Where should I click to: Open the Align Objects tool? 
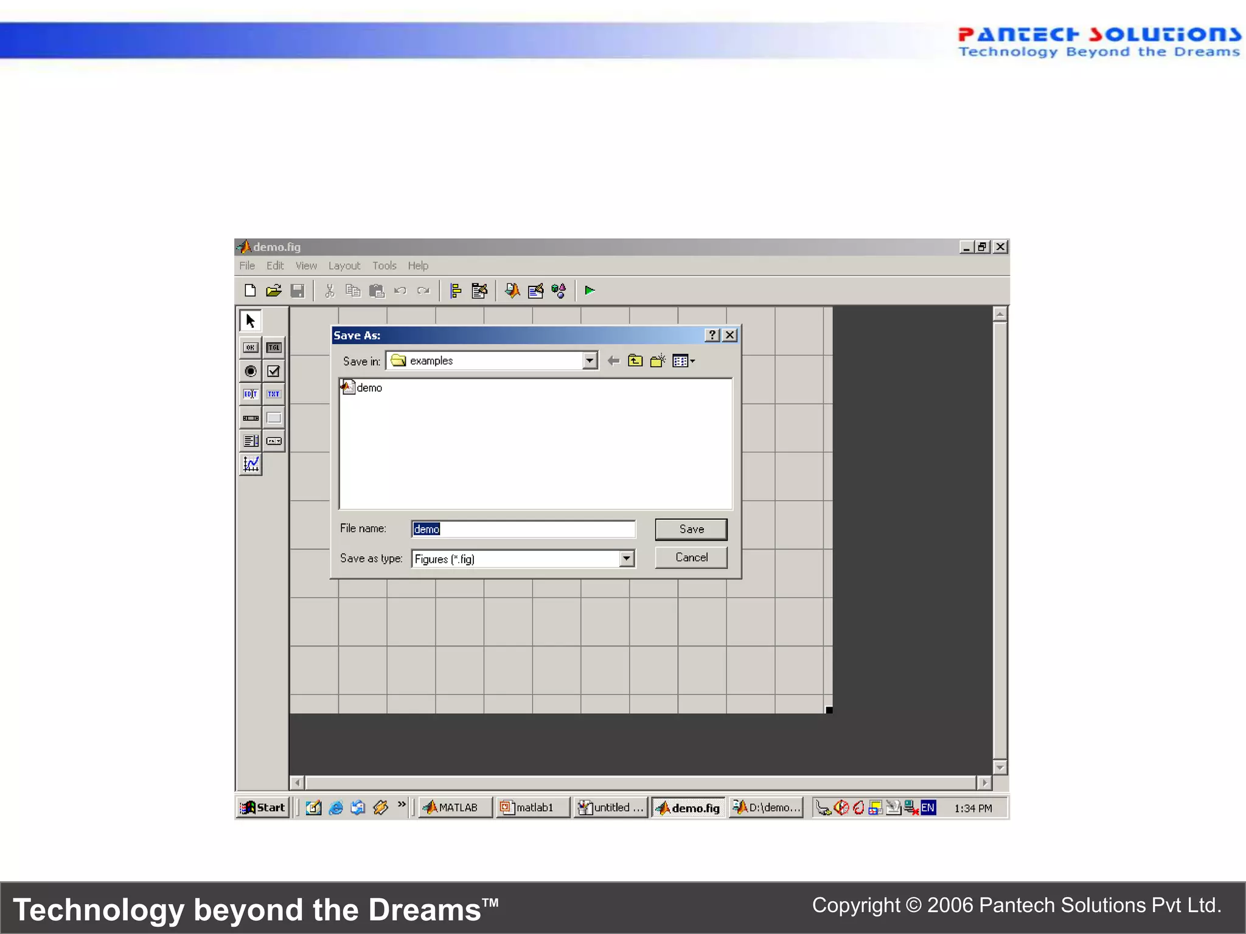[x=455, y=291]
